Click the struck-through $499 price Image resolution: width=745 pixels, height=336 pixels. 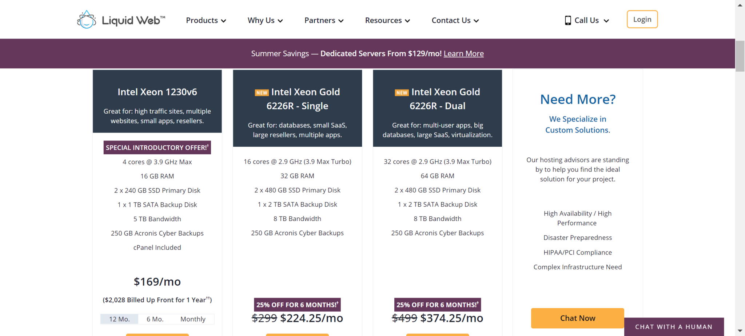pyautogui.click(x=405, y=318)
